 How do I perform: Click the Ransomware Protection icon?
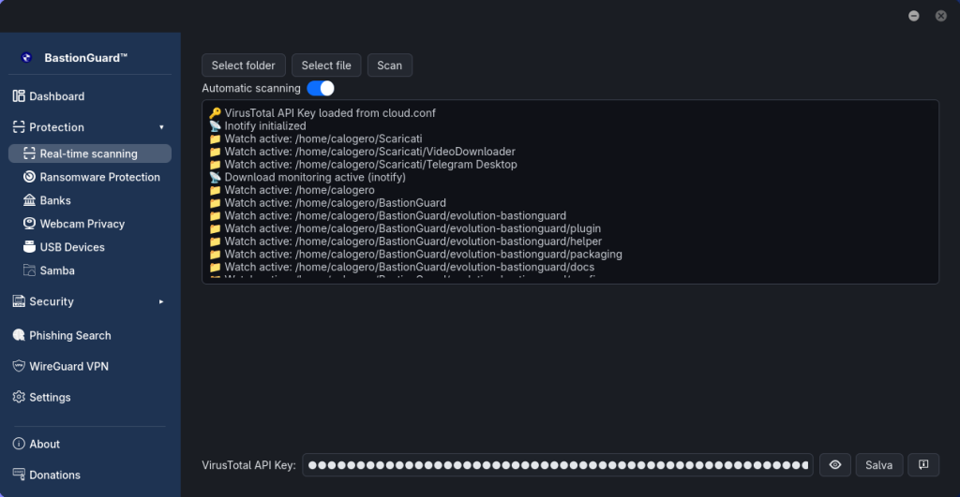(x=29, y=177)
